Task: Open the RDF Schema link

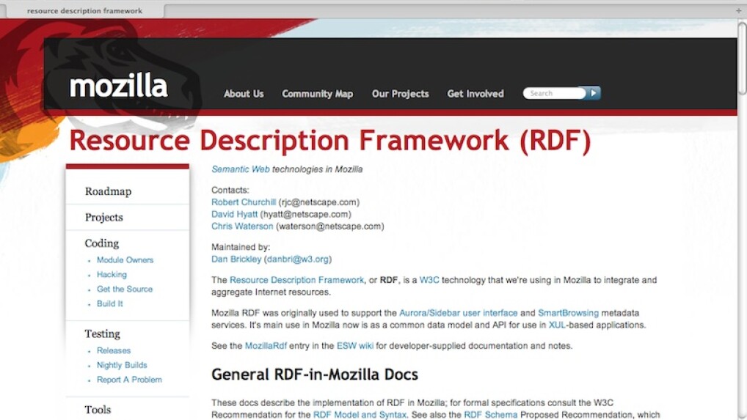Action: (x=491, y=415)
